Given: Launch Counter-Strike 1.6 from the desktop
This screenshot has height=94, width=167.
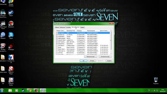Looking at the screenshot, I should (x=11, y=59).
